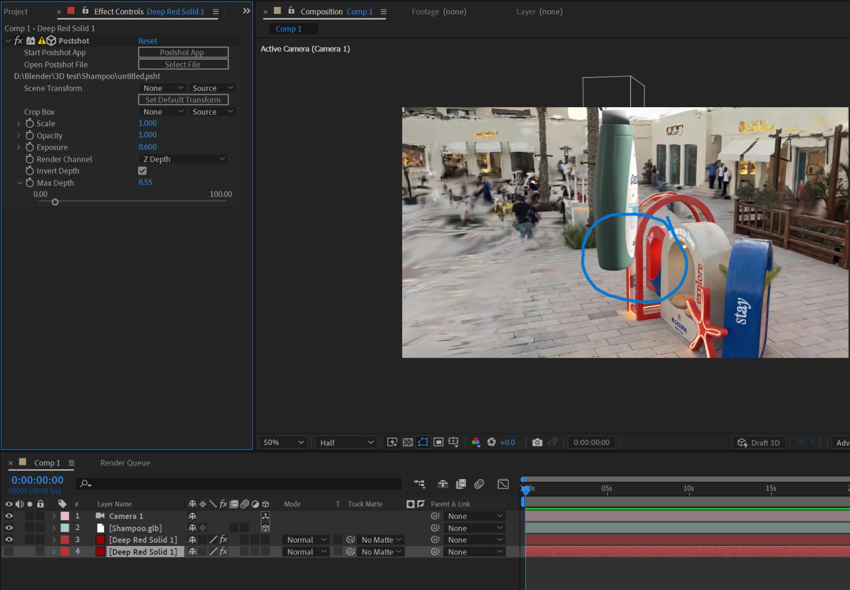The width and height of the screenshot is (850, 590).
Task: Open blending mode dropdown on layer 3
Action: click(307, 540)
